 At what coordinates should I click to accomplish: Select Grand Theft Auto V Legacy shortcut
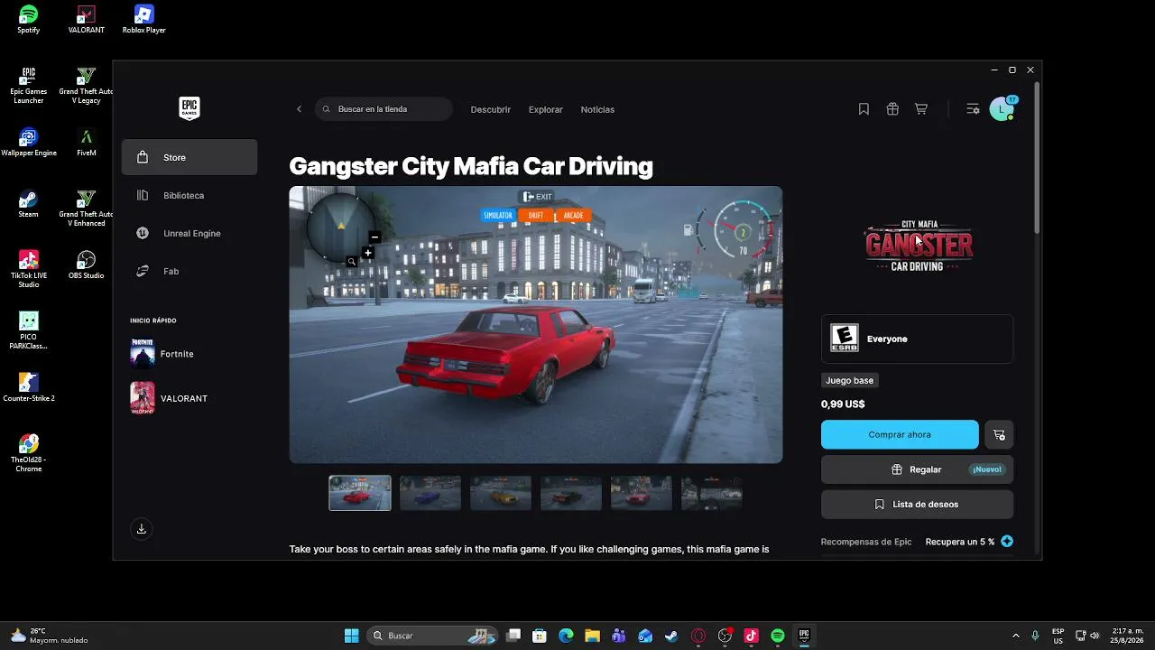87,85
